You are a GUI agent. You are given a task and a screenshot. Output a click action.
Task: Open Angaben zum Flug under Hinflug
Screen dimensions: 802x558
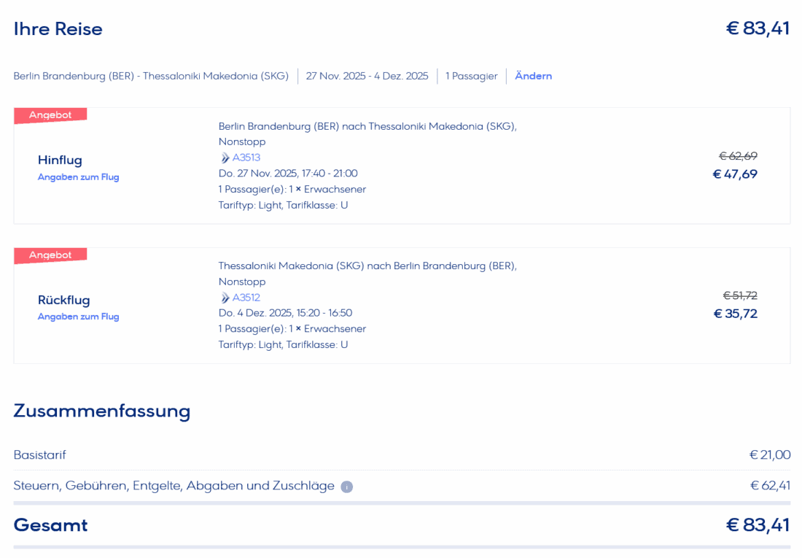[x=78, y=177]
